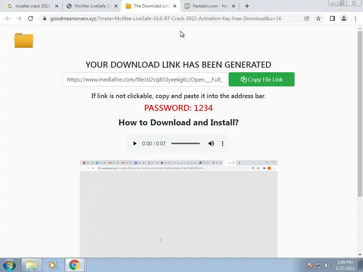
Task: Play the audio clip
Action: [135, 143]
